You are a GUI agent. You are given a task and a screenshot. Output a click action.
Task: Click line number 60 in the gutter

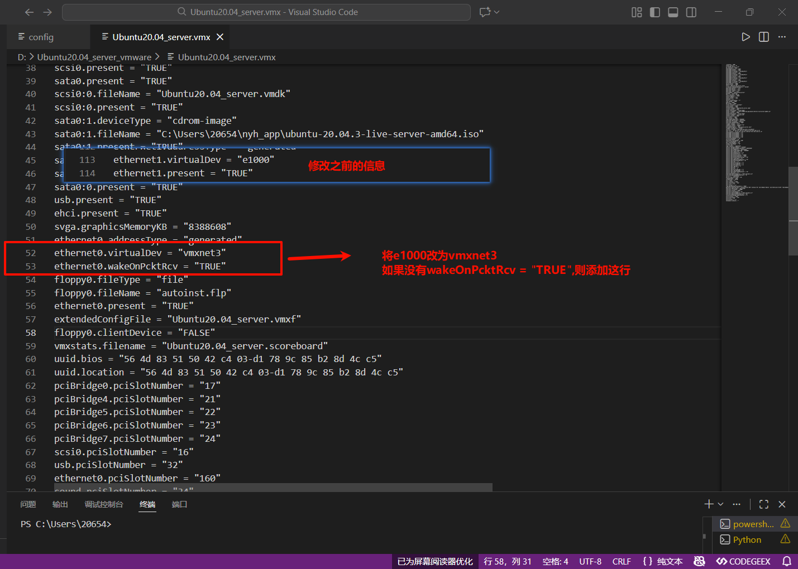(x=31, y=359)
